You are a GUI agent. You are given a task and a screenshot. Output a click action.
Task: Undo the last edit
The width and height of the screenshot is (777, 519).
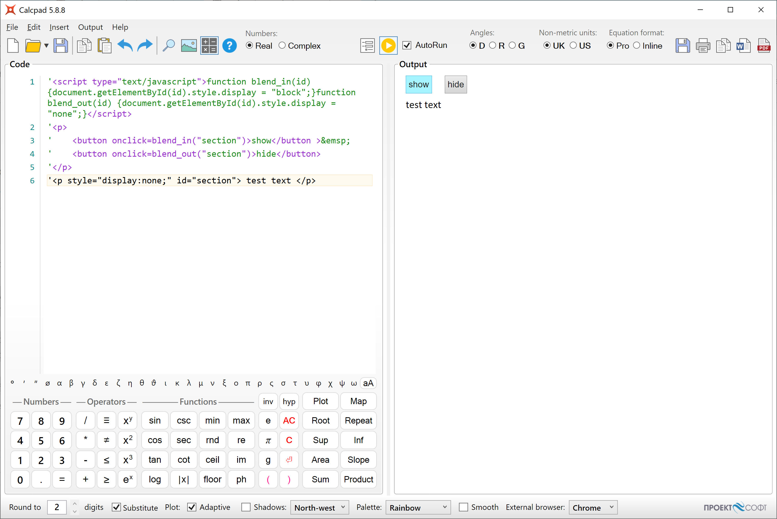[125, 45]
